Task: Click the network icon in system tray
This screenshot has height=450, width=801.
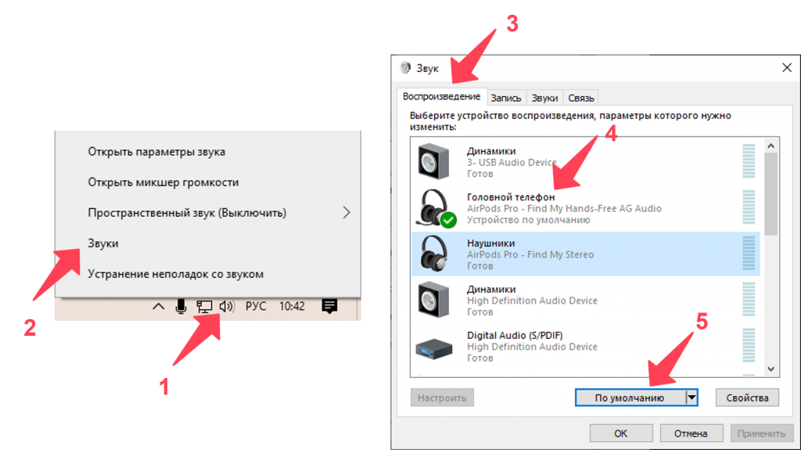Action: [204, 307]
